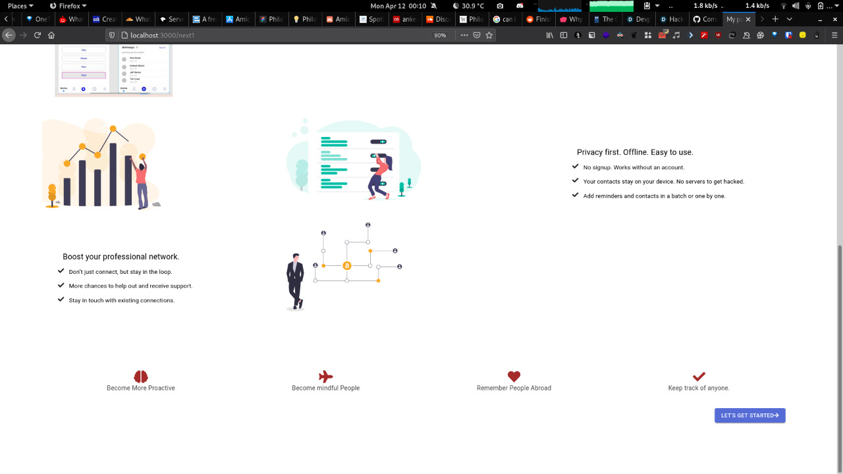Screen dimensions: 843x474
Task: Click the LET'S GET STARTED button
Action: point(749,415)
